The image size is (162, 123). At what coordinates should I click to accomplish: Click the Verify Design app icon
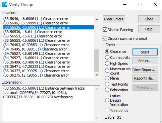tap(5, 5)
